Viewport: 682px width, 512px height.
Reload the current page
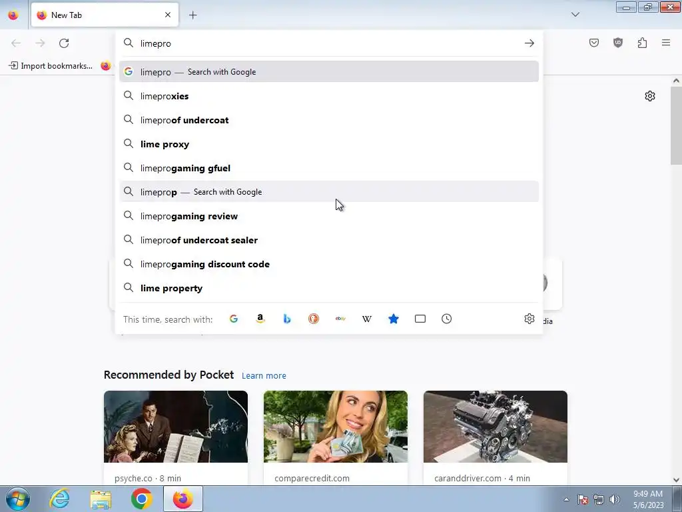pos(64,43)
